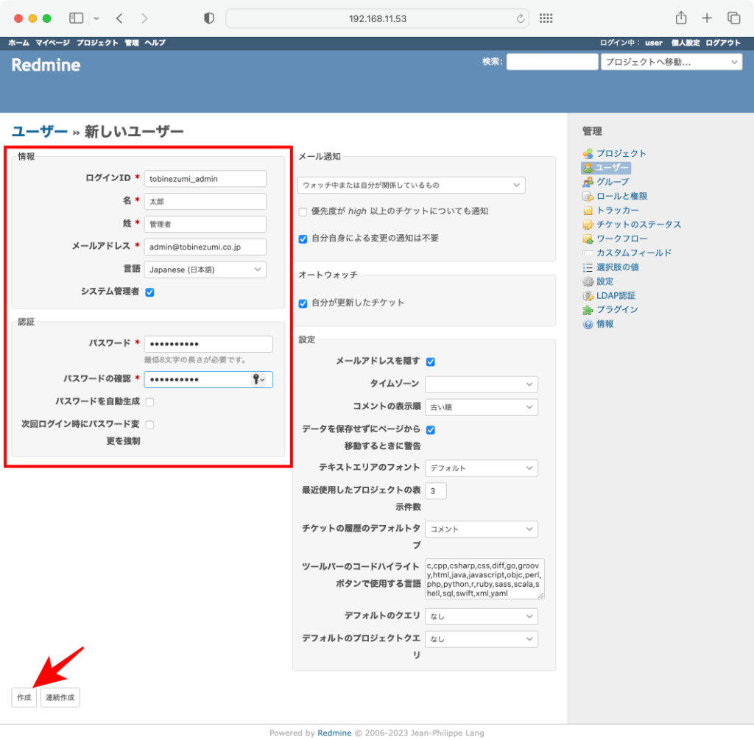Screen dimensions: 754x740
Task: Uncheck 自分自身による変更の通知は不要
Action: coord(303,239)
